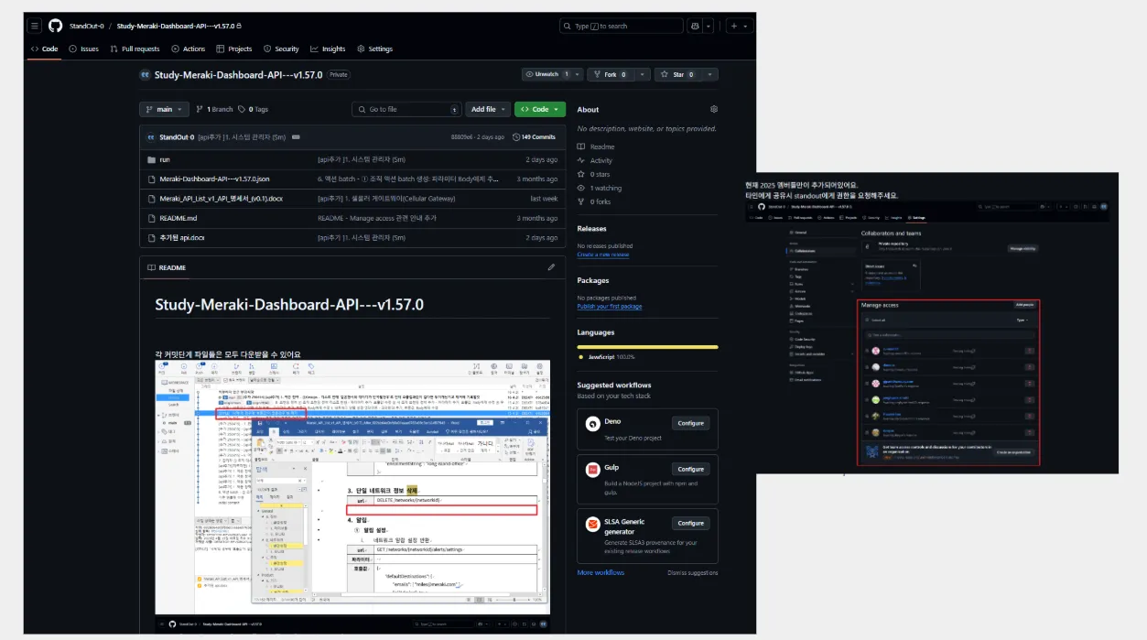This screenshot has width=1147, height=640.
Task: Open the README embedded screenshot image
Action: tap(352, 486)
